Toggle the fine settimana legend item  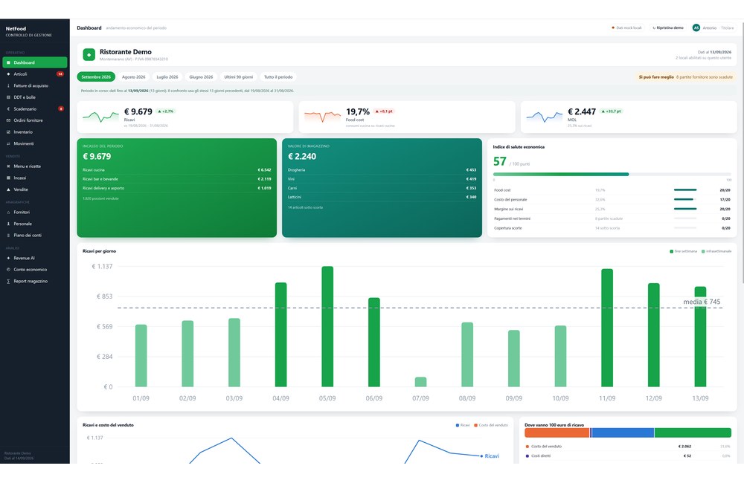tap(683, 251)
